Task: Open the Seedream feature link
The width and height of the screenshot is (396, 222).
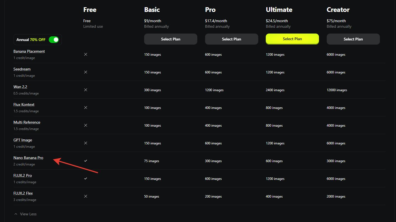Action: click(x=22, y=69)
